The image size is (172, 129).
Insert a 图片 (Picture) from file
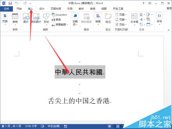pyautogui.click(x=26, y=18)
